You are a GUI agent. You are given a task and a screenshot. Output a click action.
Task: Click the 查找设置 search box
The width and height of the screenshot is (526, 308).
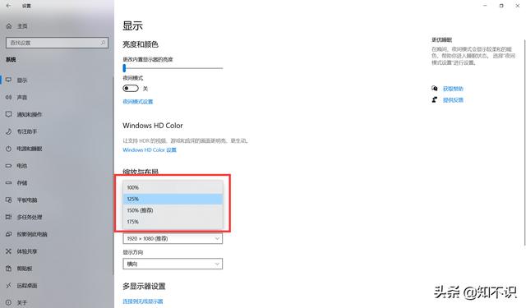tap(57, 43)
